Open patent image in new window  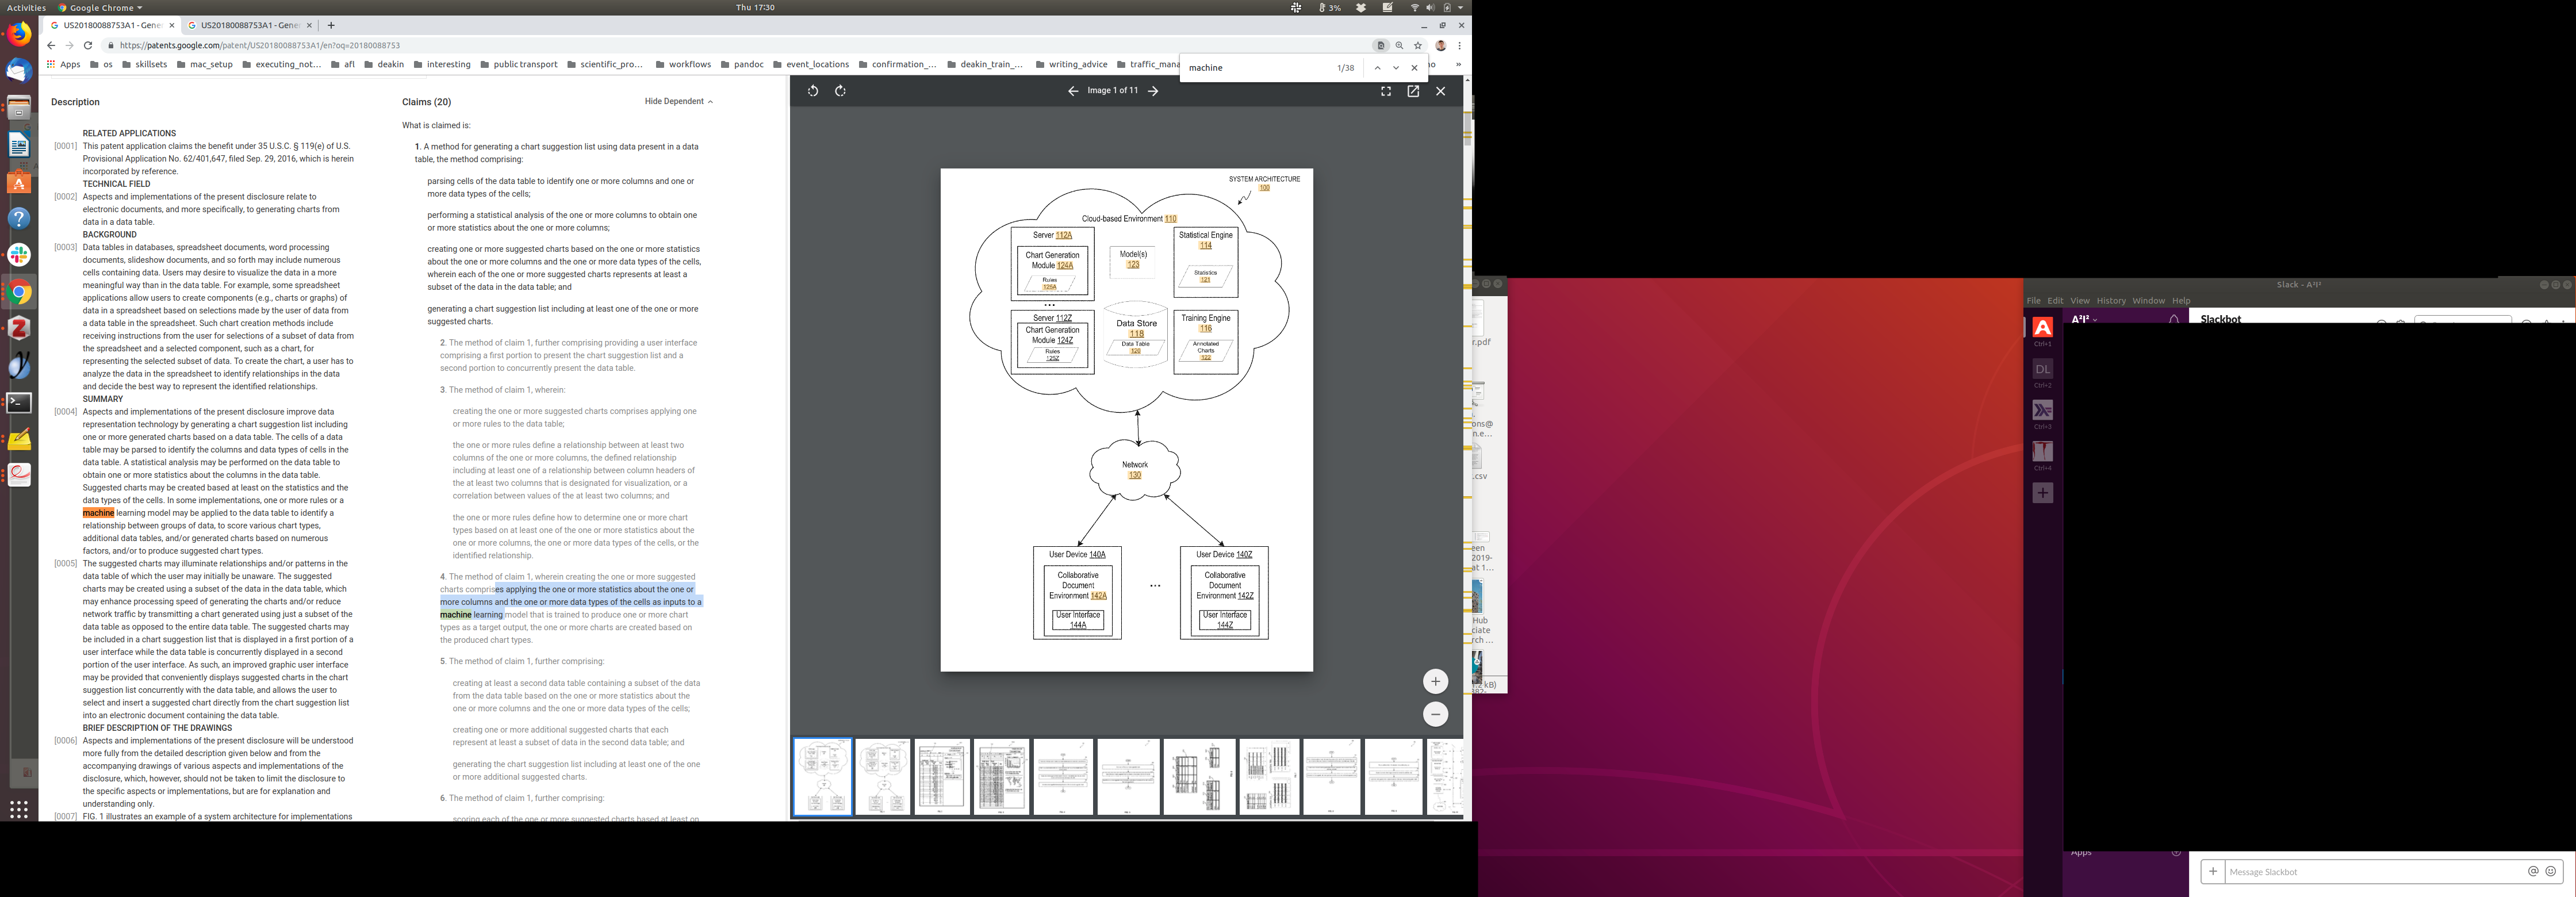(x=1413, y=91)
